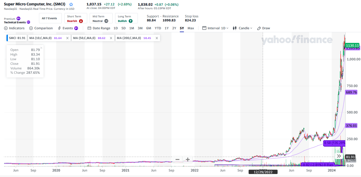Close the OHLC data tooltip
Image resolution: width=361 pixels, height=177 pixels.
[41, 48]
